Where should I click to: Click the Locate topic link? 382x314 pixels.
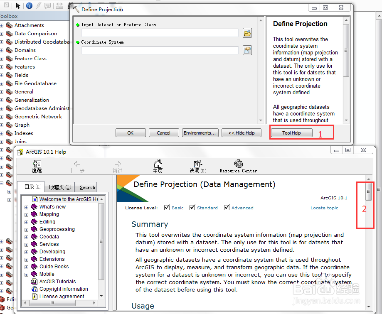coord(324,208)
